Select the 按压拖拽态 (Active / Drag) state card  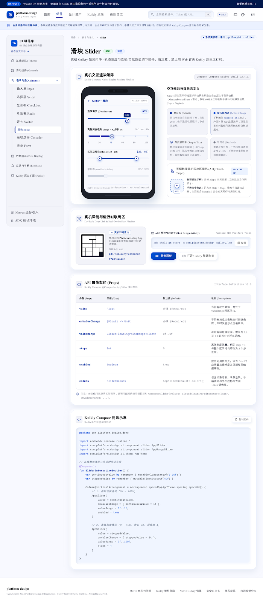pos(231,122)
